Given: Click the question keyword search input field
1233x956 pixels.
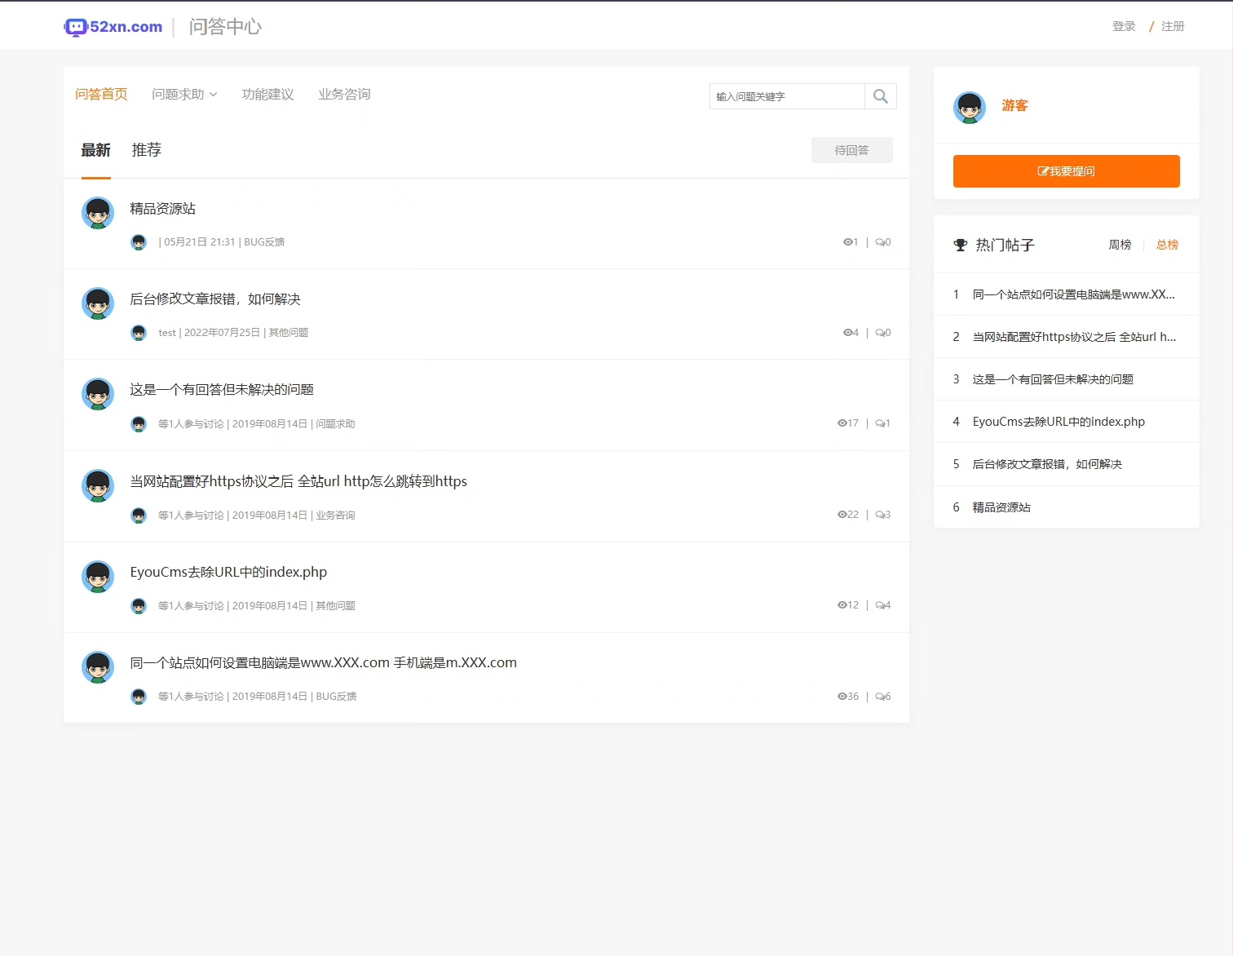Looking at the screenshot, I should point(783,95).
